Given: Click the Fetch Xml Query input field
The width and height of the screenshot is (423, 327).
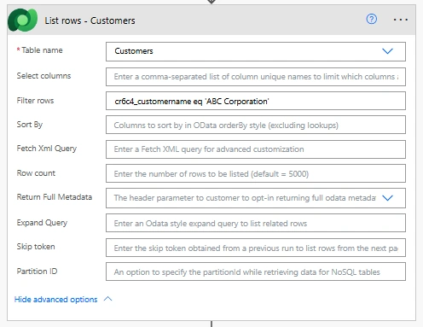Looking at the screenshot, I should (x=256, y=149).
